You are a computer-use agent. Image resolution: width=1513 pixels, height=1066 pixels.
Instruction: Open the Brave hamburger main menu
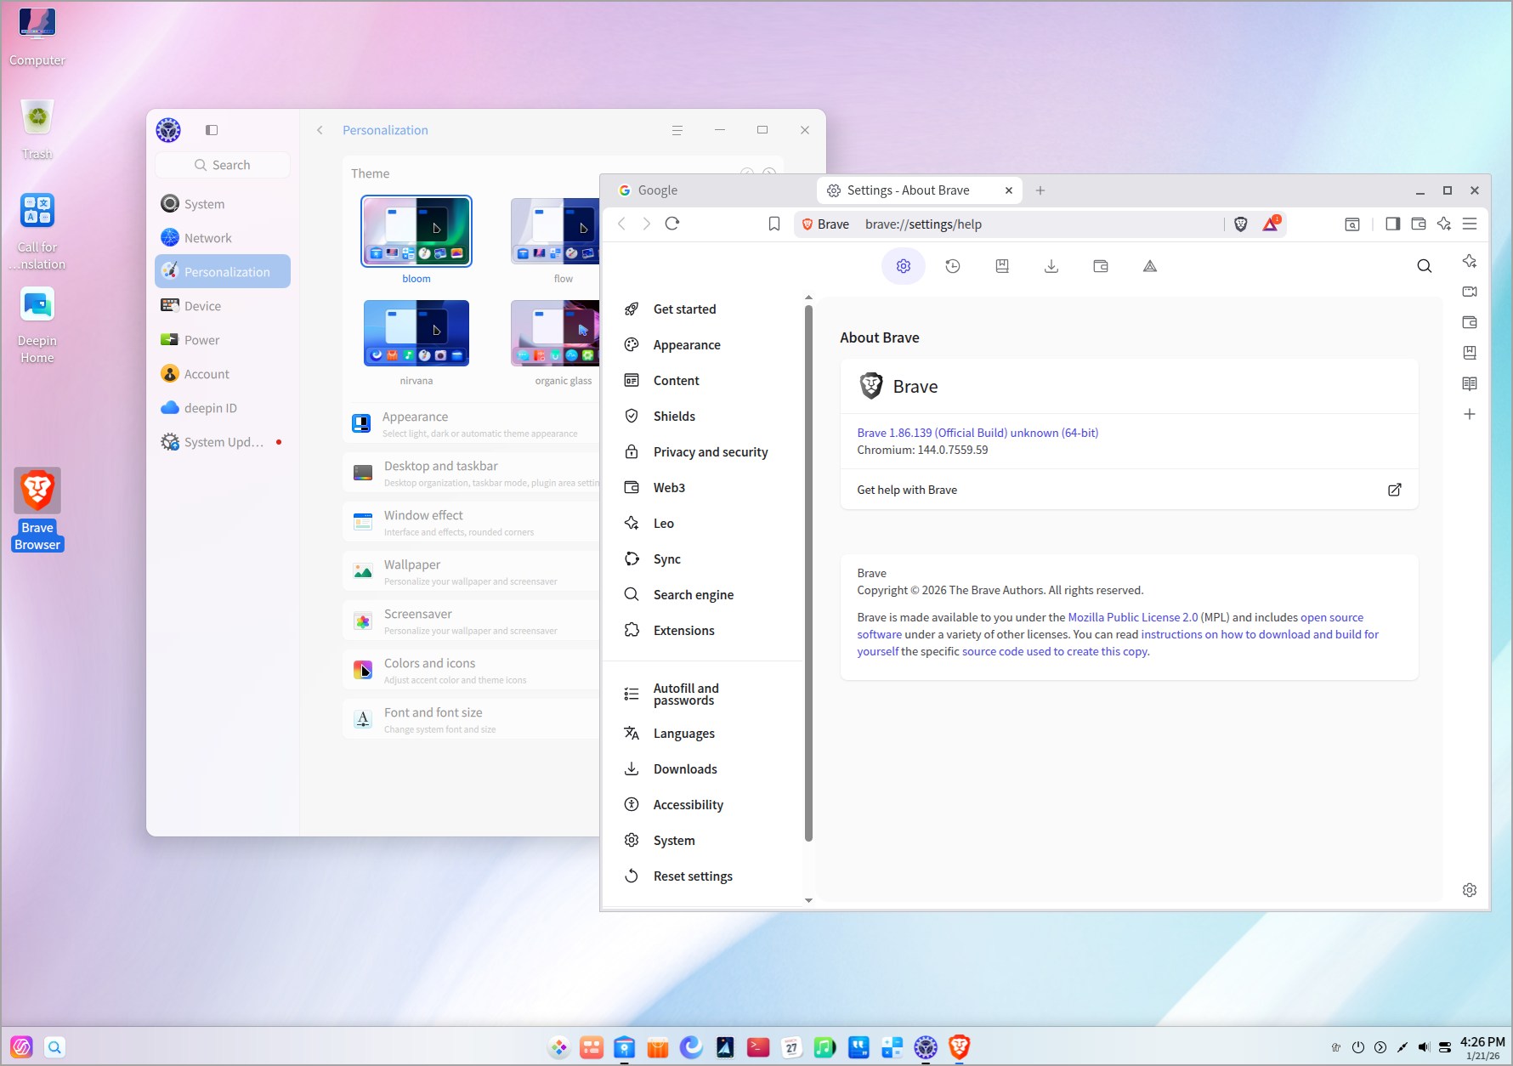pos(1470,224)
